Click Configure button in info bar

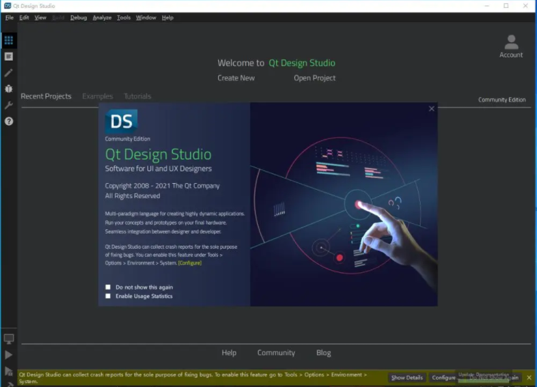coord(443,377)
